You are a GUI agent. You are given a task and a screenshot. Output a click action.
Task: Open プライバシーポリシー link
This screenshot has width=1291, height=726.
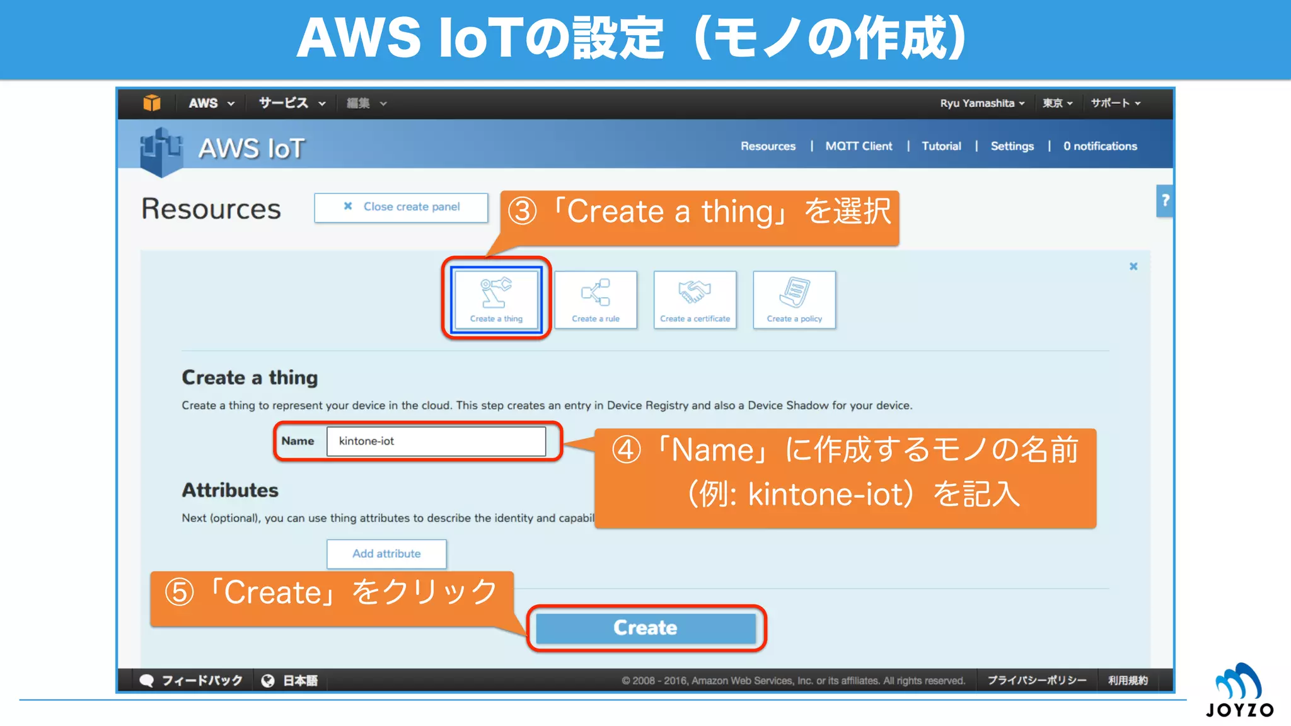coord(1037,681)
